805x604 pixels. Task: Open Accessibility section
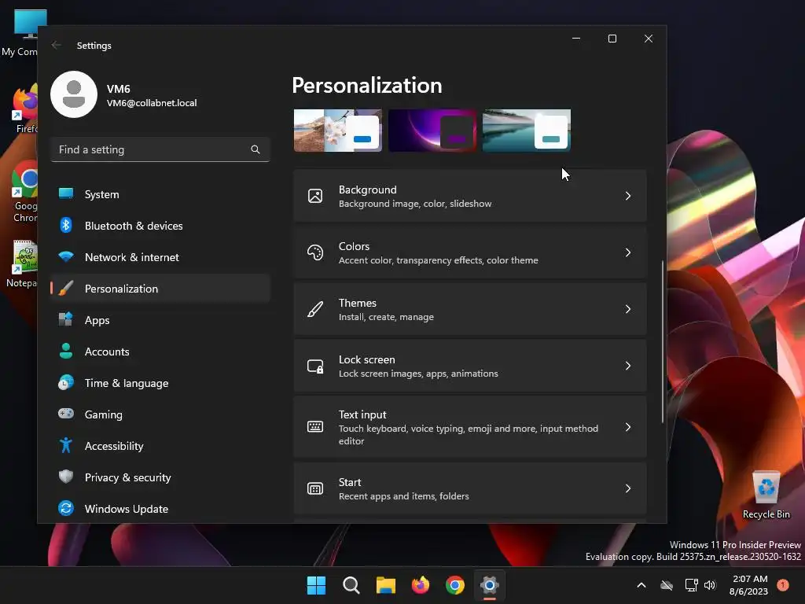point(160,446)
